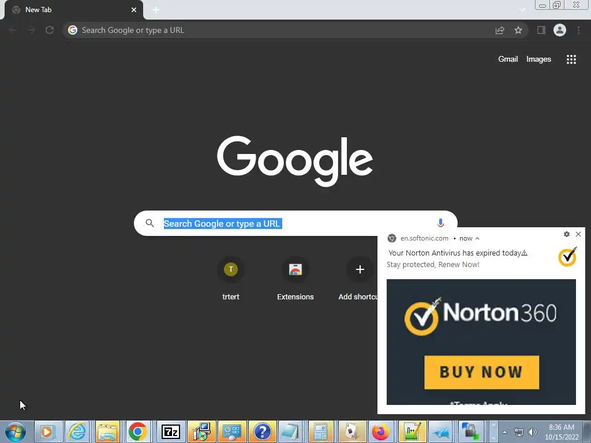Click "en.softonic.com" source in notification
Screen dimensions: 591x443
pyautogui.click(x=424, y=238)
